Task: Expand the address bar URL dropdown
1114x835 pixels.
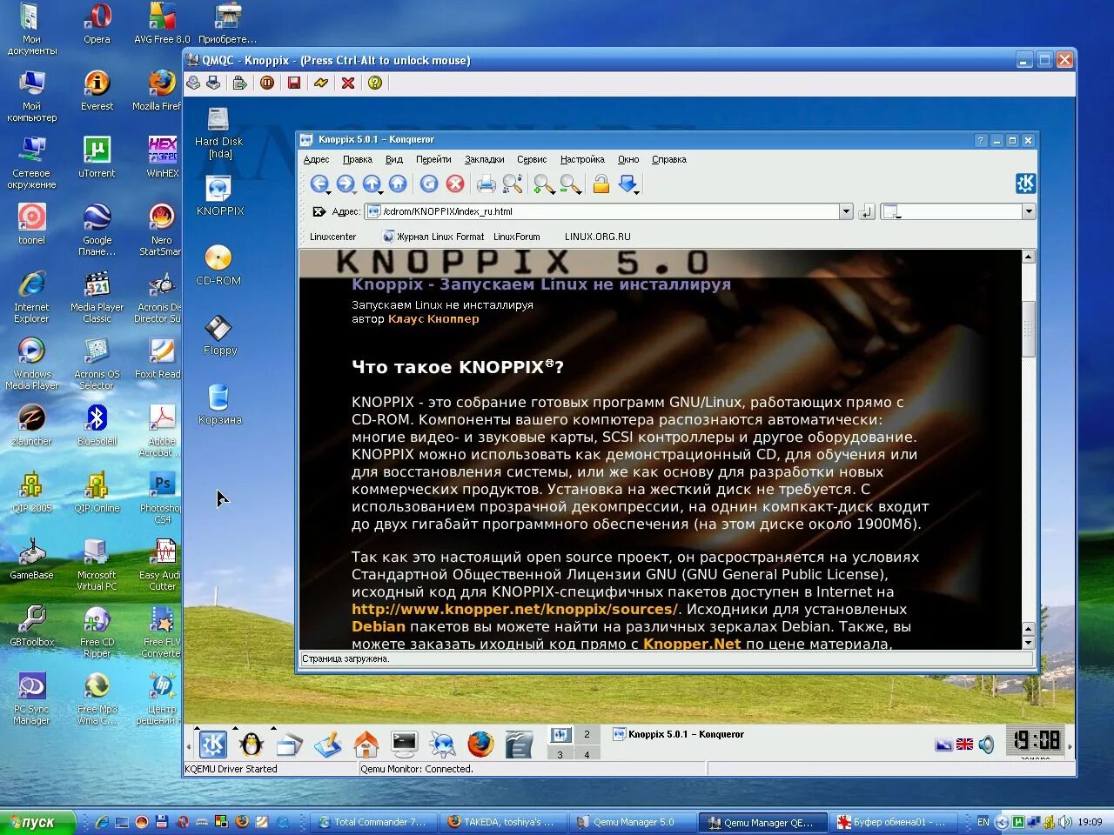Action: [846, 211]
